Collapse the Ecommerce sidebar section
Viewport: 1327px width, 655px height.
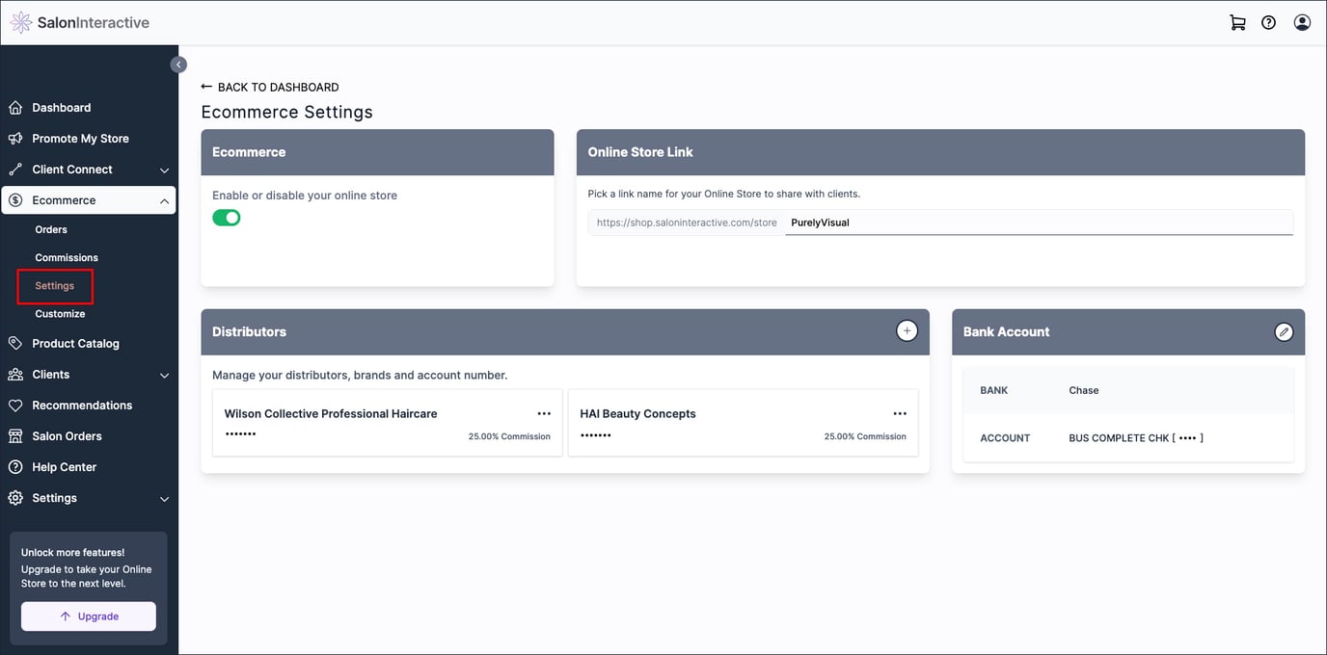click(164, 199)
